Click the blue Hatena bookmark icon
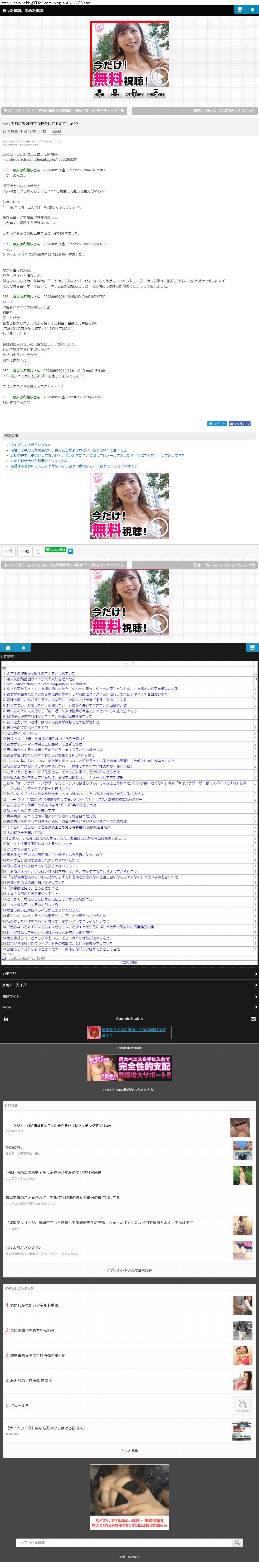This screenshot has width=259, height=1562. (70, 551)
